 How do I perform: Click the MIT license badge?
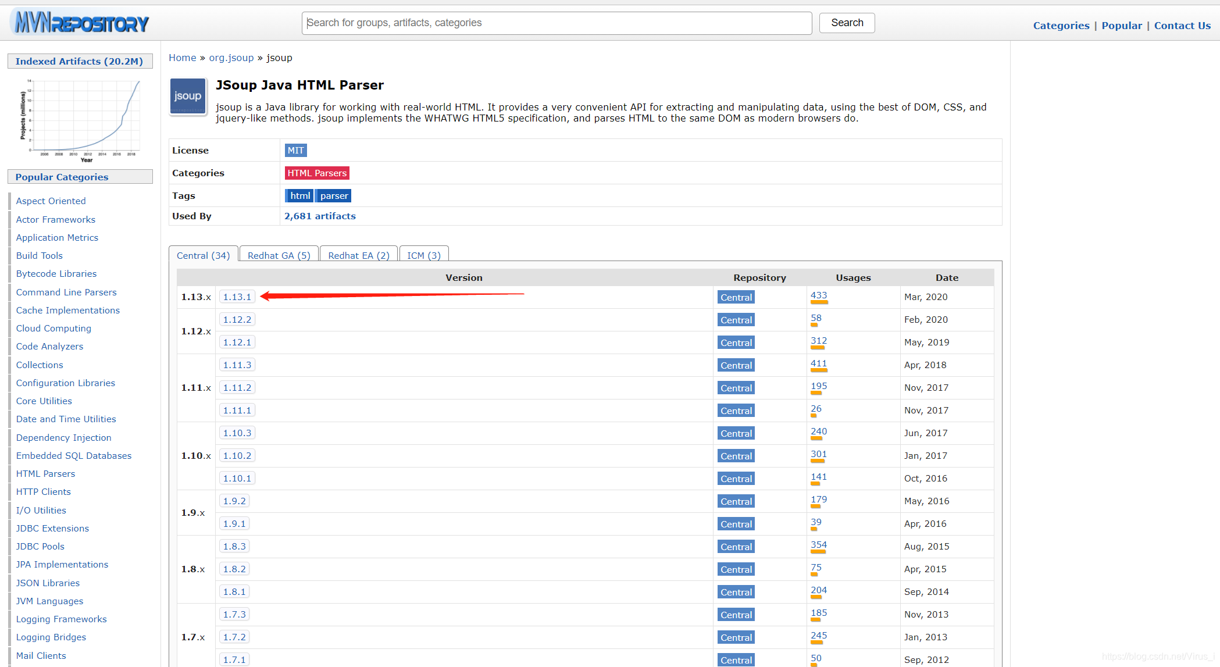click(295, 151)
